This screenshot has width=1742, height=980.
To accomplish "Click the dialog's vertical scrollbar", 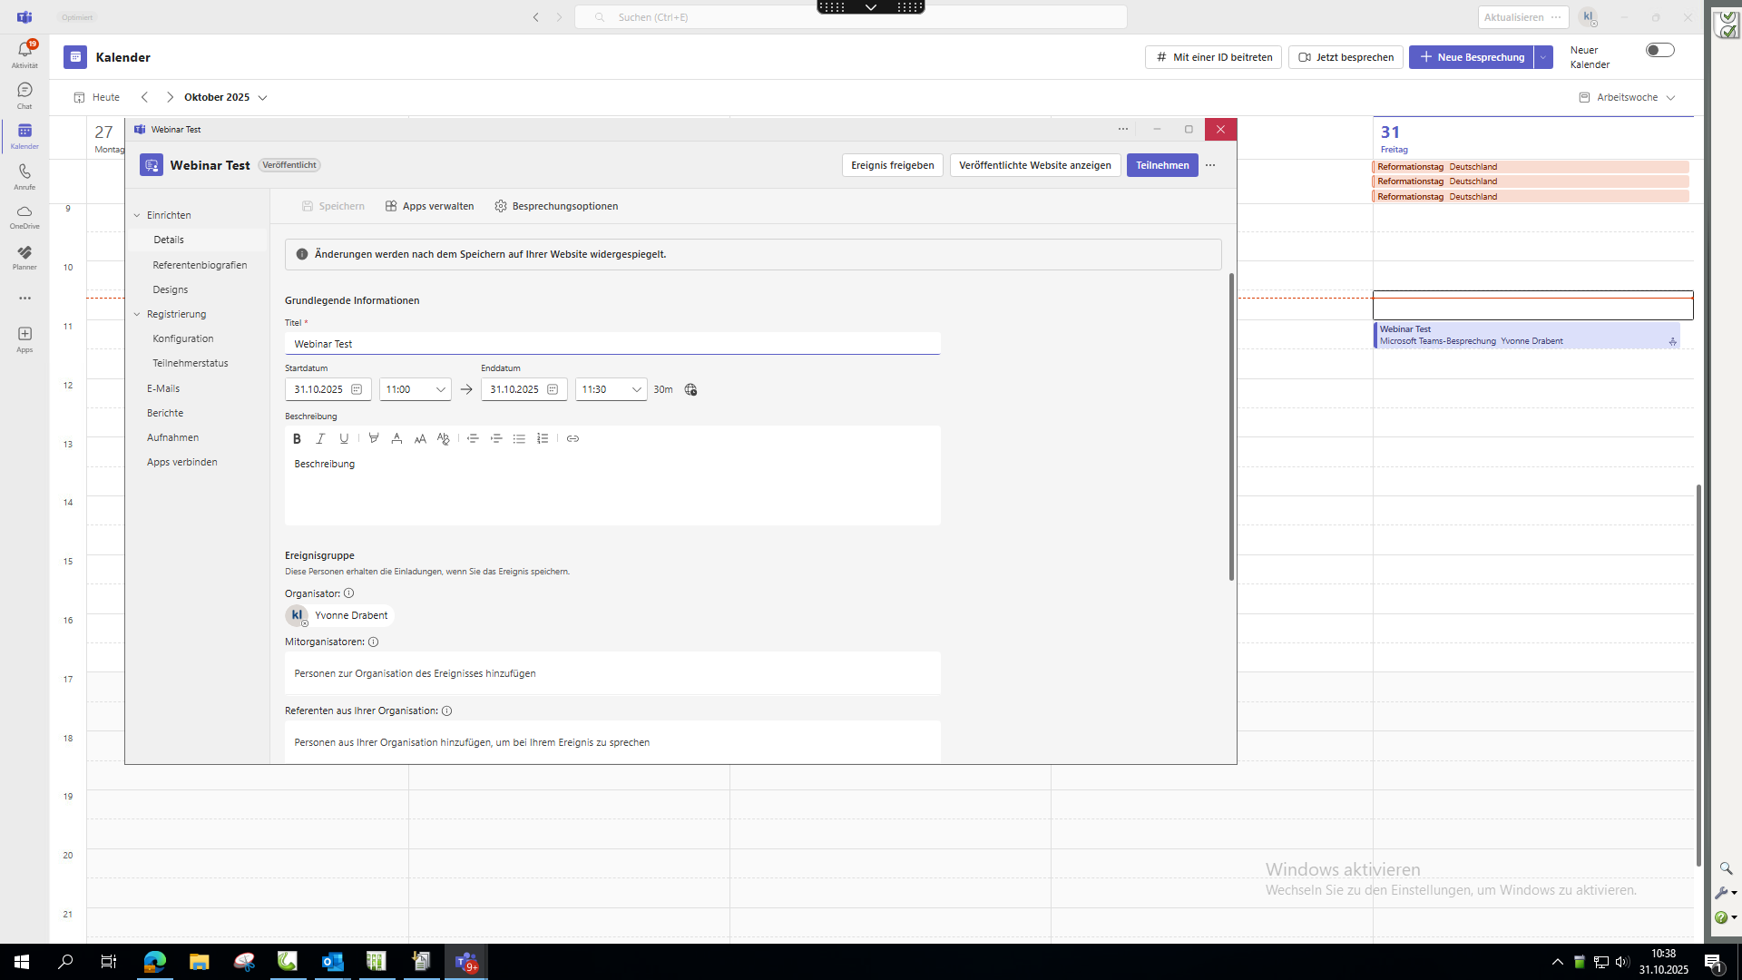I will point(1231,426).
